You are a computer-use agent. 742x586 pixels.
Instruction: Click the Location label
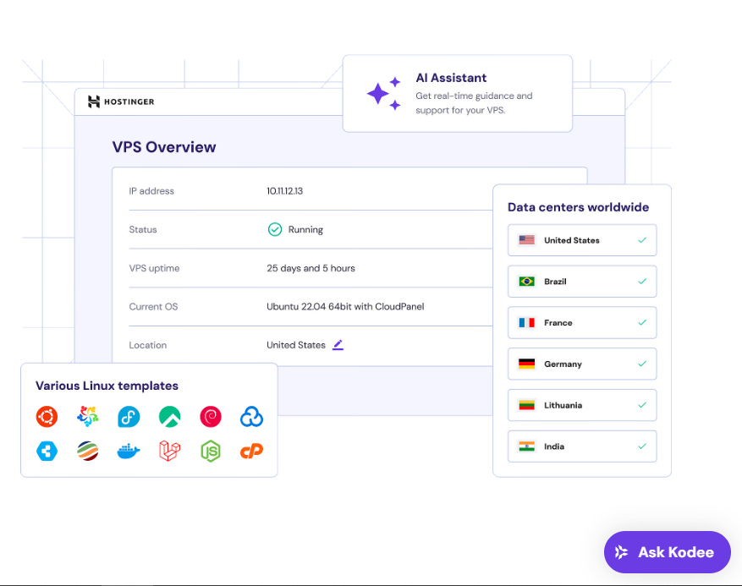148,345
